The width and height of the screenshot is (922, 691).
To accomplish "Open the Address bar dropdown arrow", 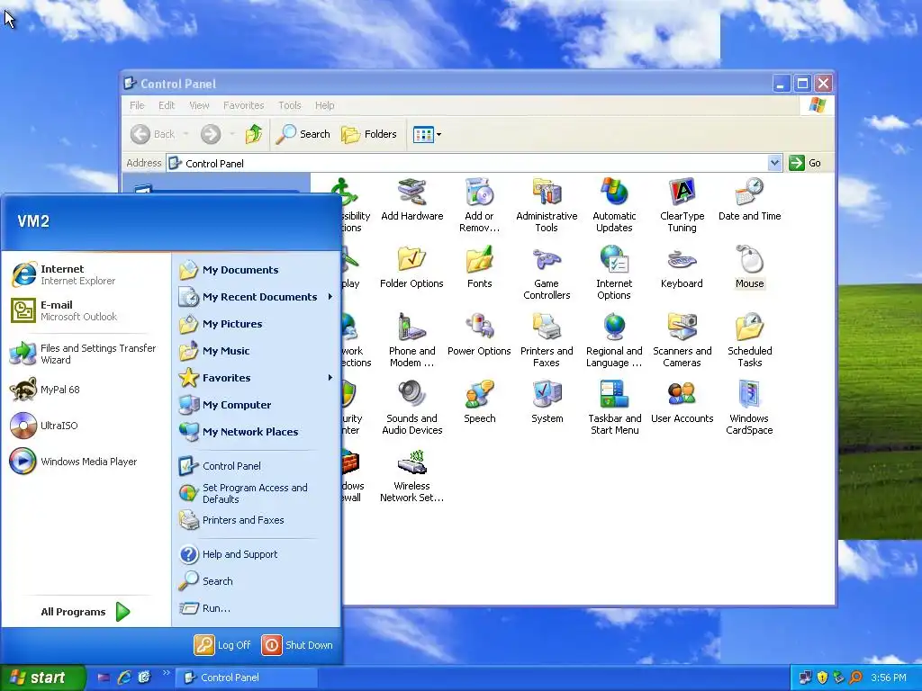I will tap(775, 163).
